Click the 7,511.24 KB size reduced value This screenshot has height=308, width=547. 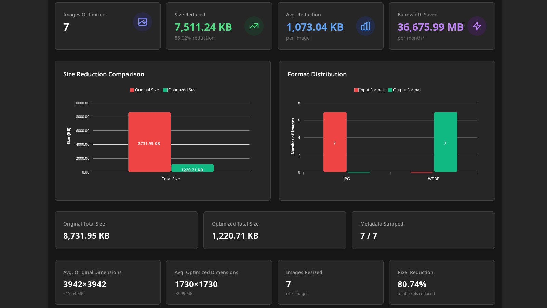point(203,27)
